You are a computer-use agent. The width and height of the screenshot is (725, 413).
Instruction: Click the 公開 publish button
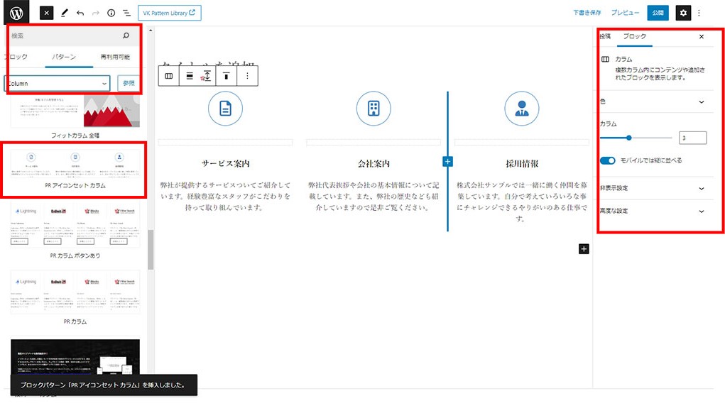click(x=658, y=13)
